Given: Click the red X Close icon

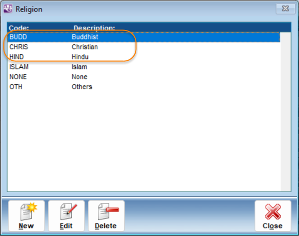Looking at the screenshot, I should click(x=273, y=212).
